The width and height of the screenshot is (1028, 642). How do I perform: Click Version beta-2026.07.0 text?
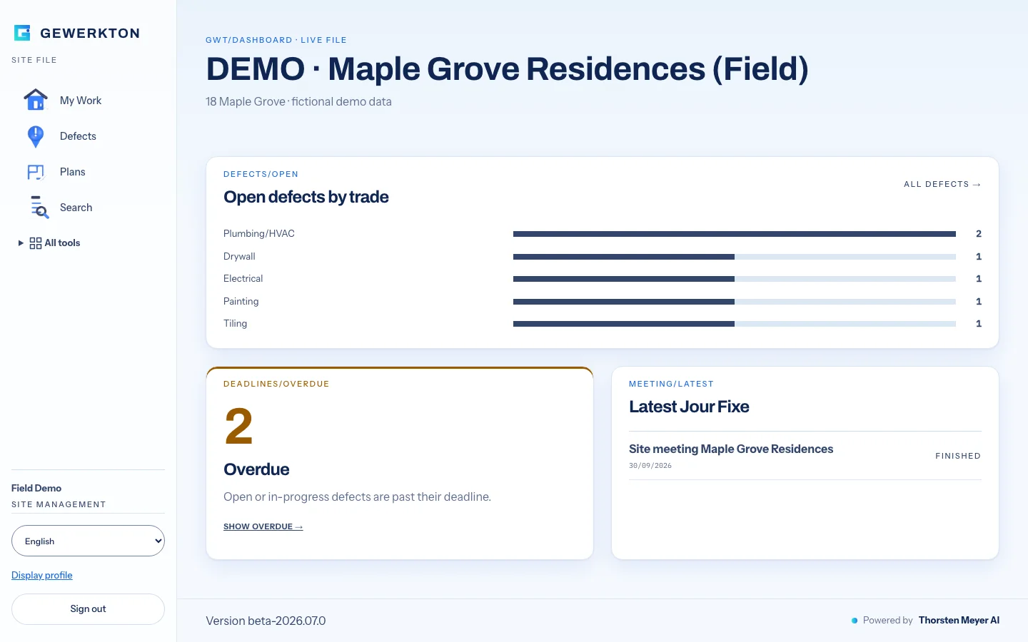266,621
